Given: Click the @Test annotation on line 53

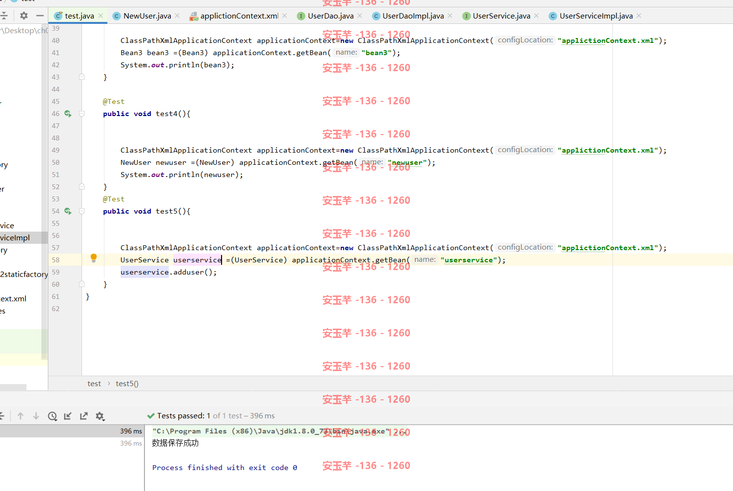Looking at the screenshot, I should click(114, 199).
